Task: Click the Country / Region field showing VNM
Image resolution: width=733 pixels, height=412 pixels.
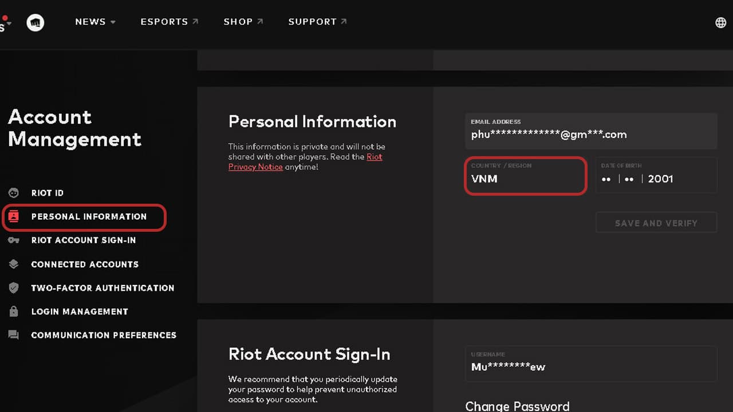Action: point(526,176)
